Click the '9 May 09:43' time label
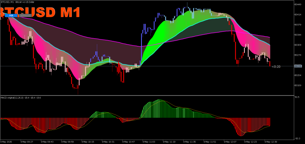This screenshot has width=305, height=144. pos(47,142)
